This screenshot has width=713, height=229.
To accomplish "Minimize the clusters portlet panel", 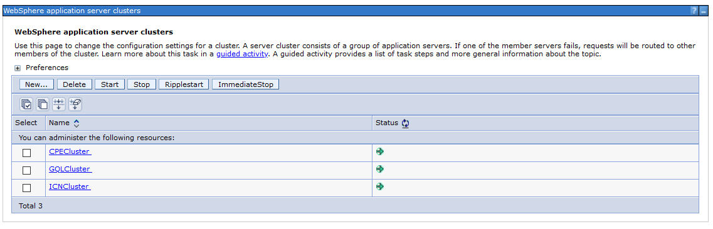I will [x=704, y=11].
